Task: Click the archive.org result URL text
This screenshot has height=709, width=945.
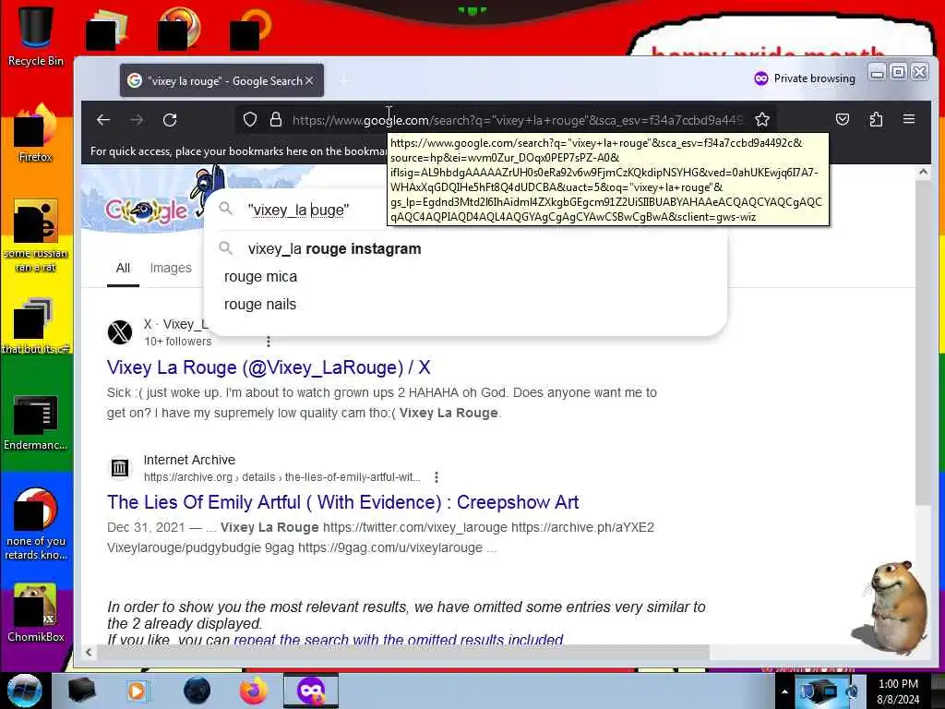Action: (282, 477)
